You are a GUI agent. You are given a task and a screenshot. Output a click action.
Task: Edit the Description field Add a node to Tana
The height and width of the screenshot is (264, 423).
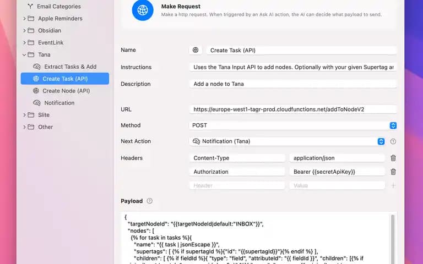(292, 84)
